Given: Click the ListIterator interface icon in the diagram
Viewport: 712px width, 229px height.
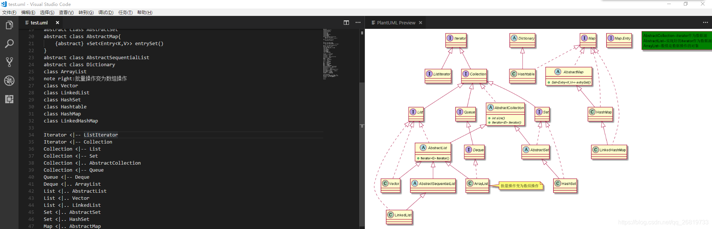Looking at the screenshot, I should click(429, 74).
